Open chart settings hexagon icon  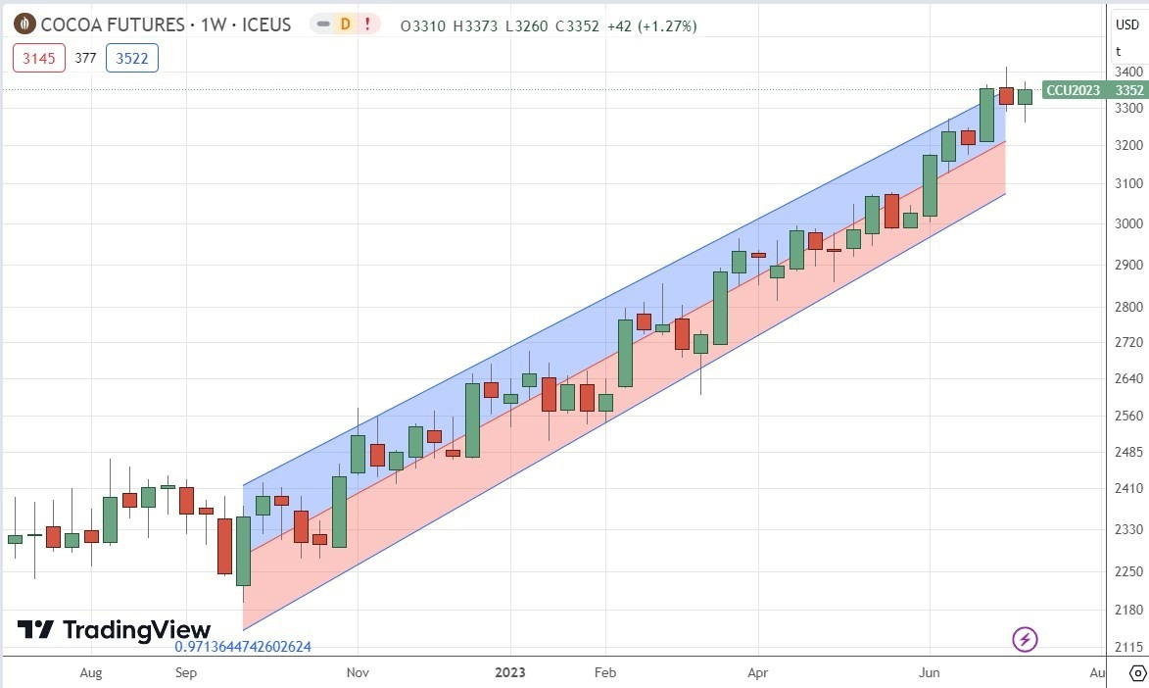click(x=1137, y=673)
